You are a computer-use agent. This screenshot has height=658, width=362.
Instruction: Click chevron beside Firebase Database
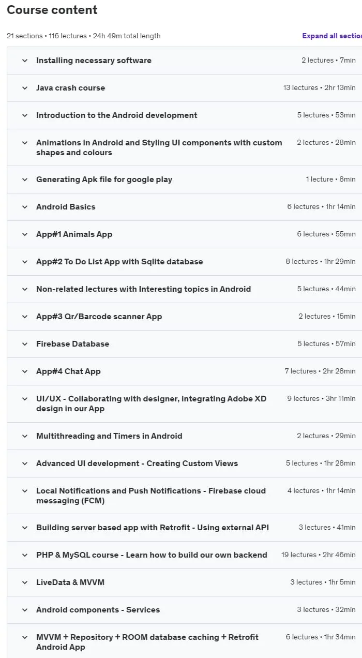tap(24, 344)
